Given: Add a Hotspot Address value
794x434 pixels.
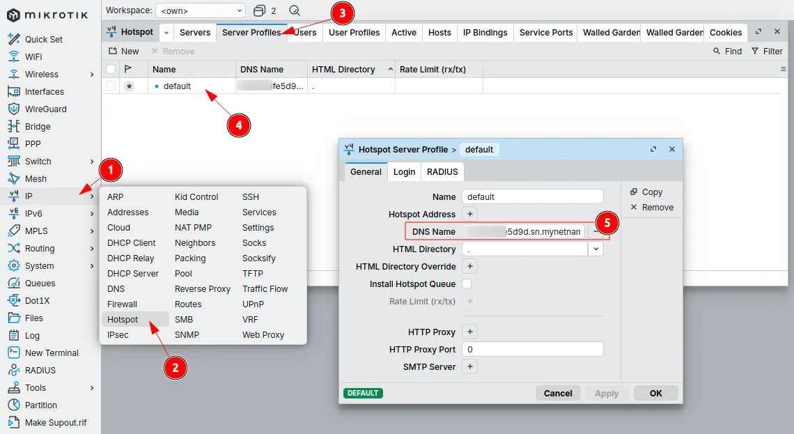Looking at the screenshot, I should pyautogui.click(x=470, y=214).
